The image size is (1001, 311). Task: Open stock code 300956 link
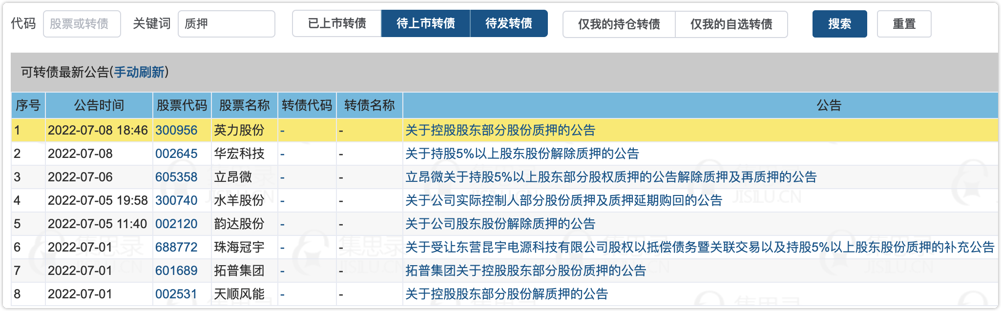coord(176,130)
